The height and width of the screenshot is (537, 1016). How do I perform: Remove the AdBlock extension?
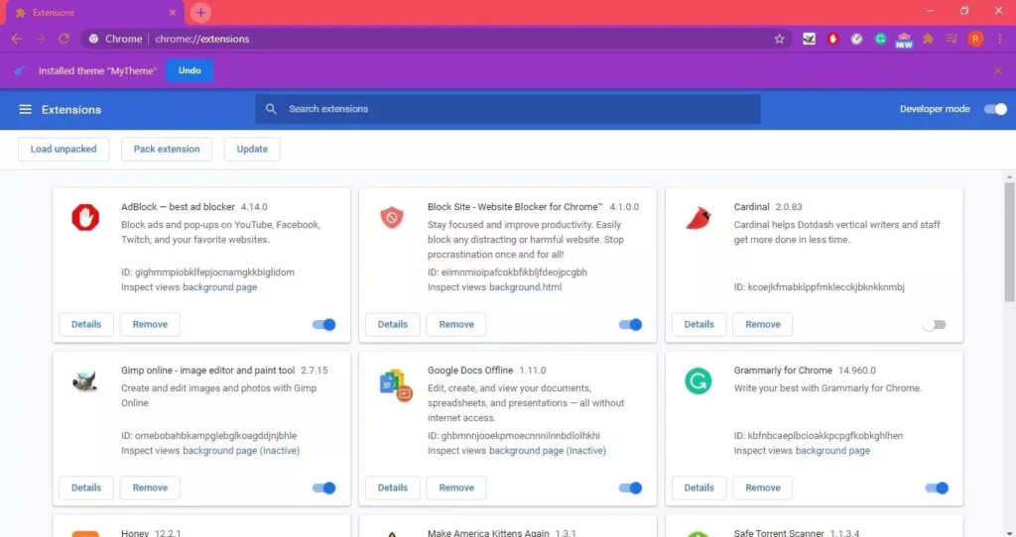[150, 324]
